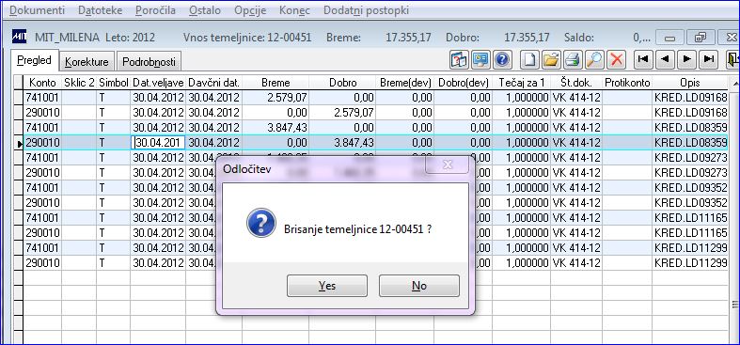Click the blue question mark help icon
This screenshot has height=345, width=740.
(503, 59)
